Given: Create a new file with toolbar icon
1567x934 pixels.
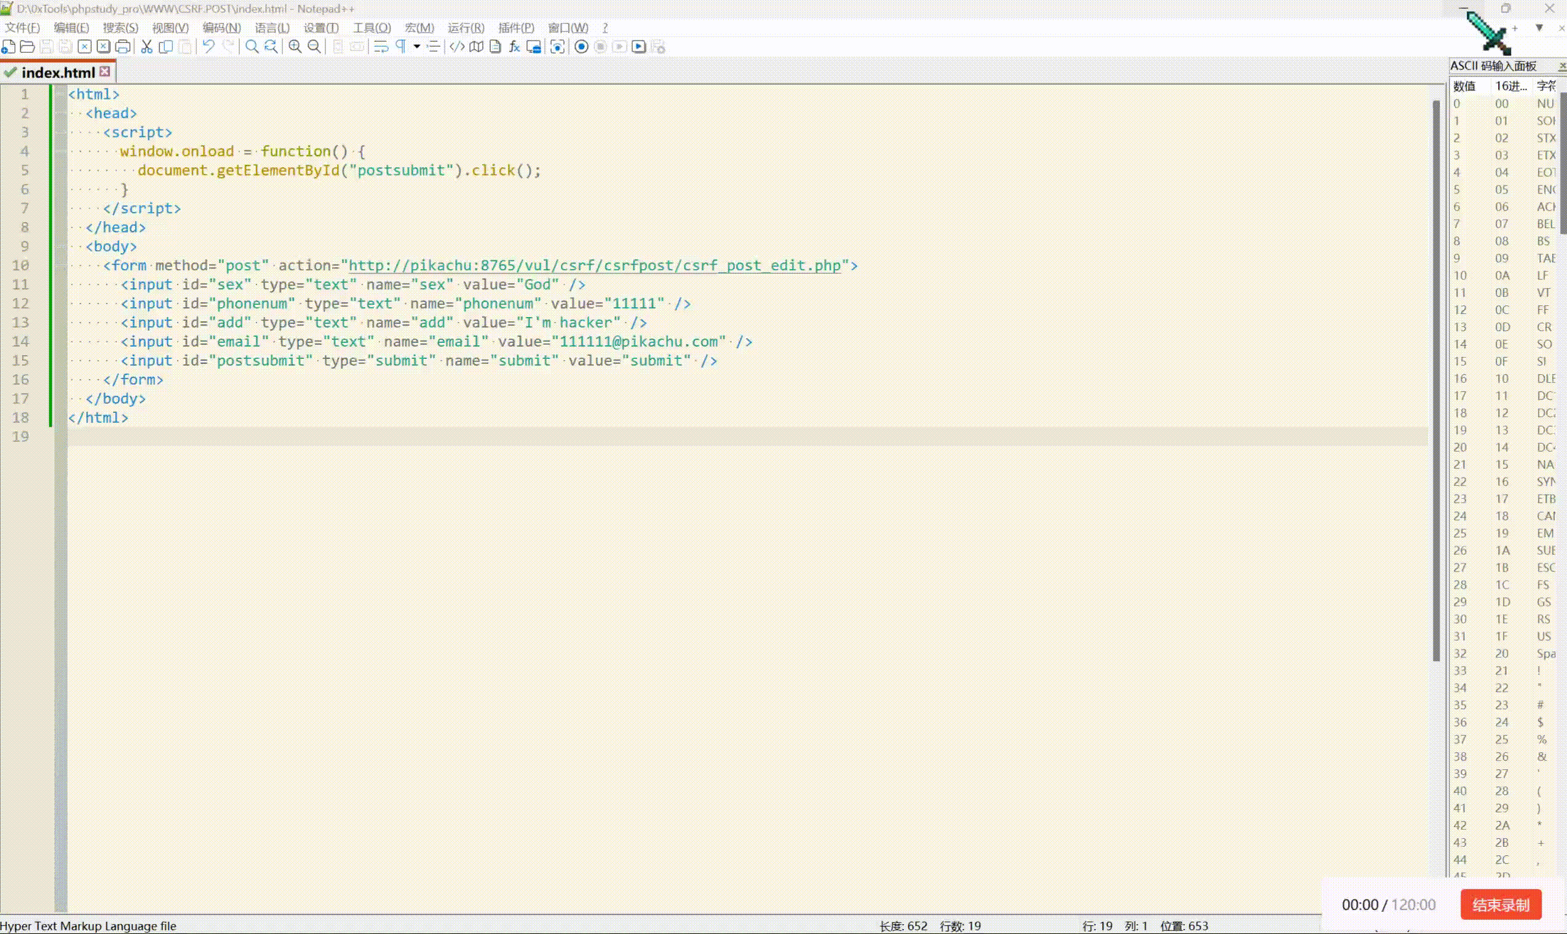Looking at the screenshot, I should coord(8,47).
